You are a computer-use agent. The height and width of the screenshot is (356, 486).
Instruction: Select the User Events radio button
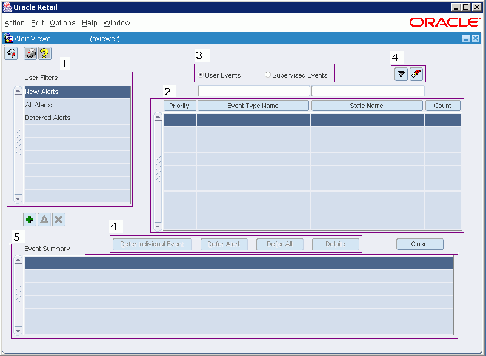coord(200,75)
